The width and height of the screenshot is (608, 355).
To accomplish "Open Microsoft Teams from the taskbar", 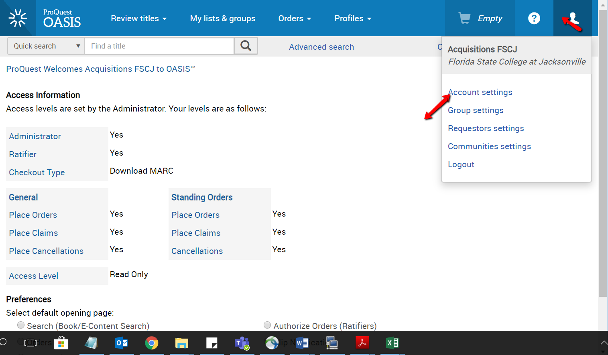I will [x=242, y=343].
